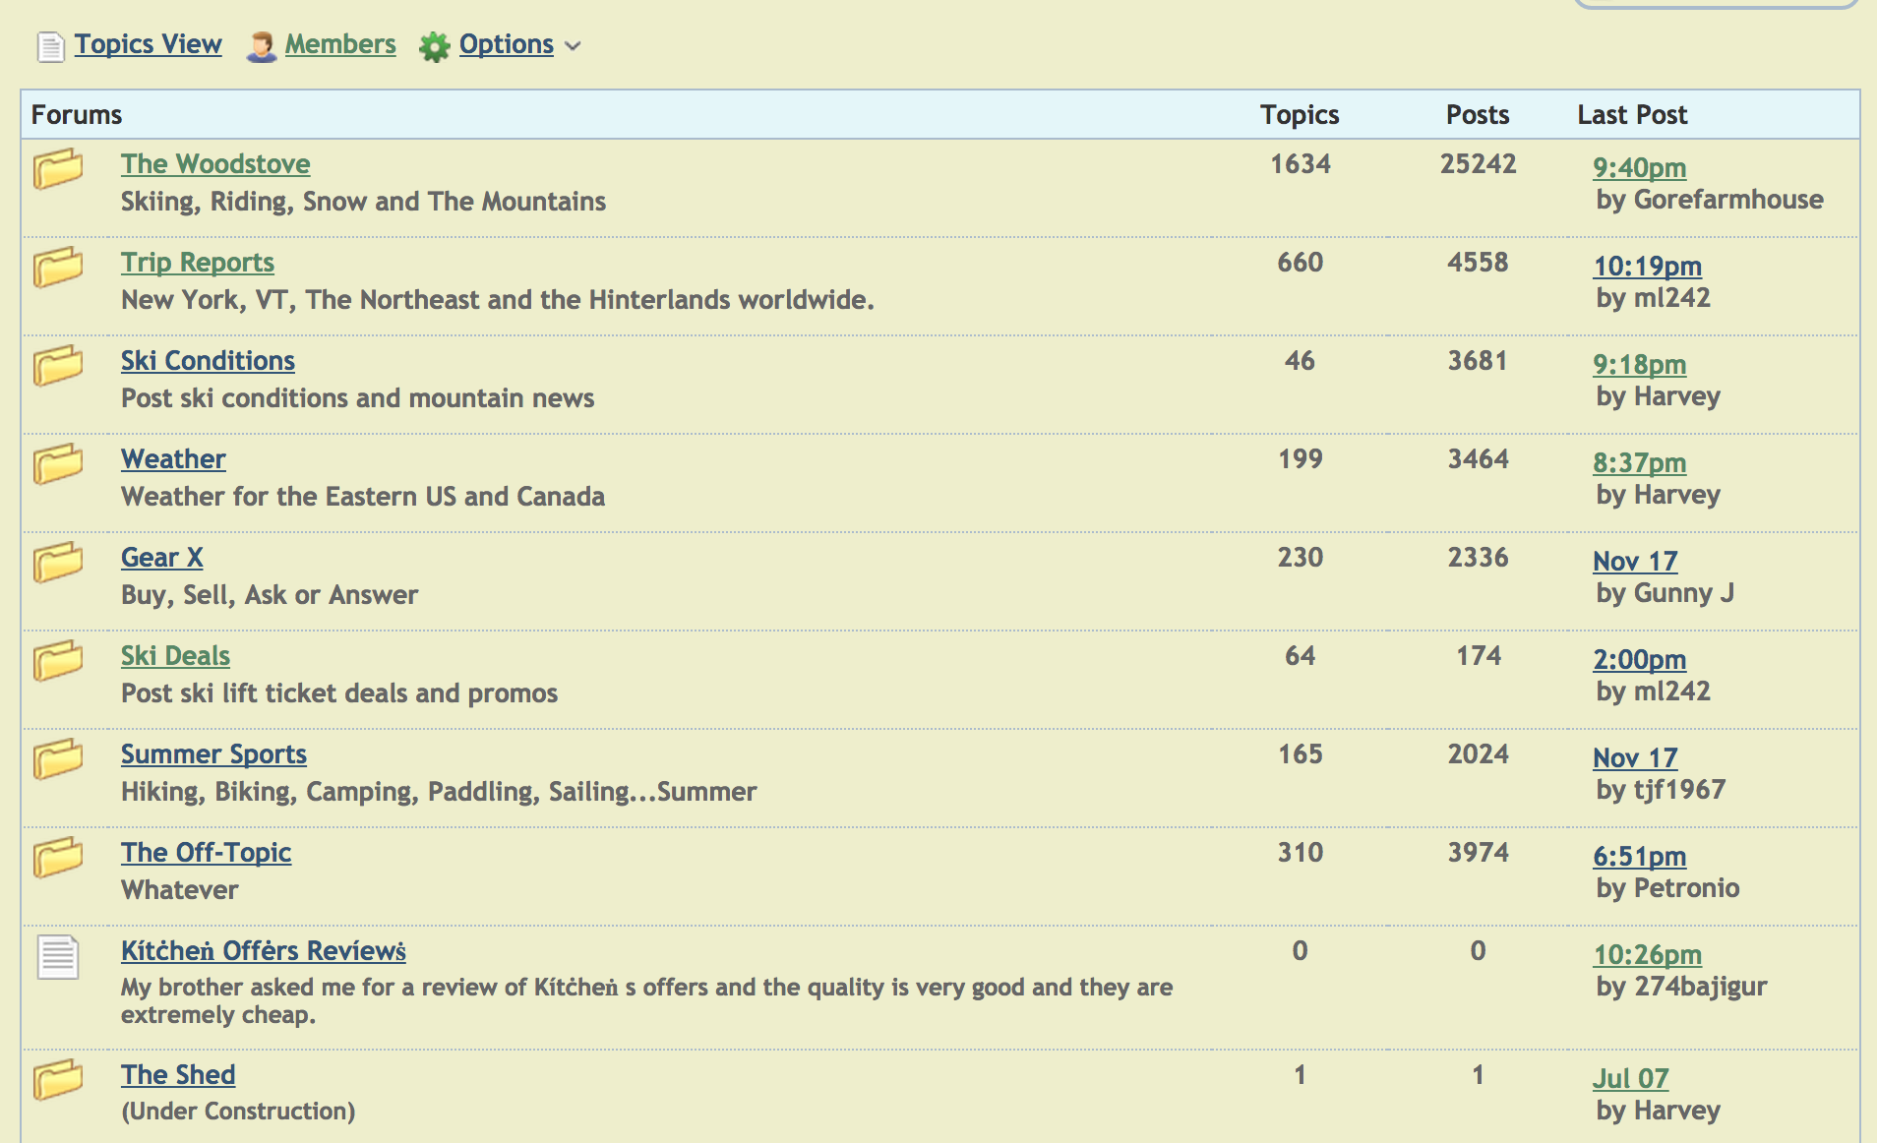Click the Members person icon
The width and height of the screenshot is (1877, 1143).
261,46
